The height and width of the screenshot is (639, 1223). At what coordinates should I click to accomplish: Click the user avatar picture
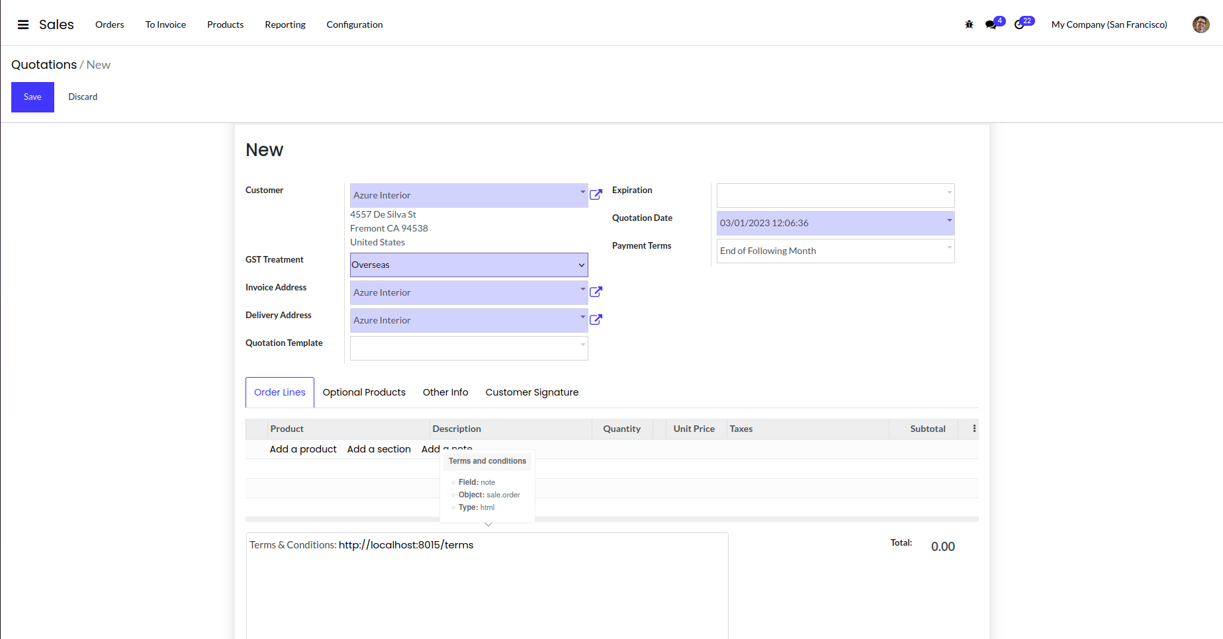pyautogui.click(x=1200, y=24)
